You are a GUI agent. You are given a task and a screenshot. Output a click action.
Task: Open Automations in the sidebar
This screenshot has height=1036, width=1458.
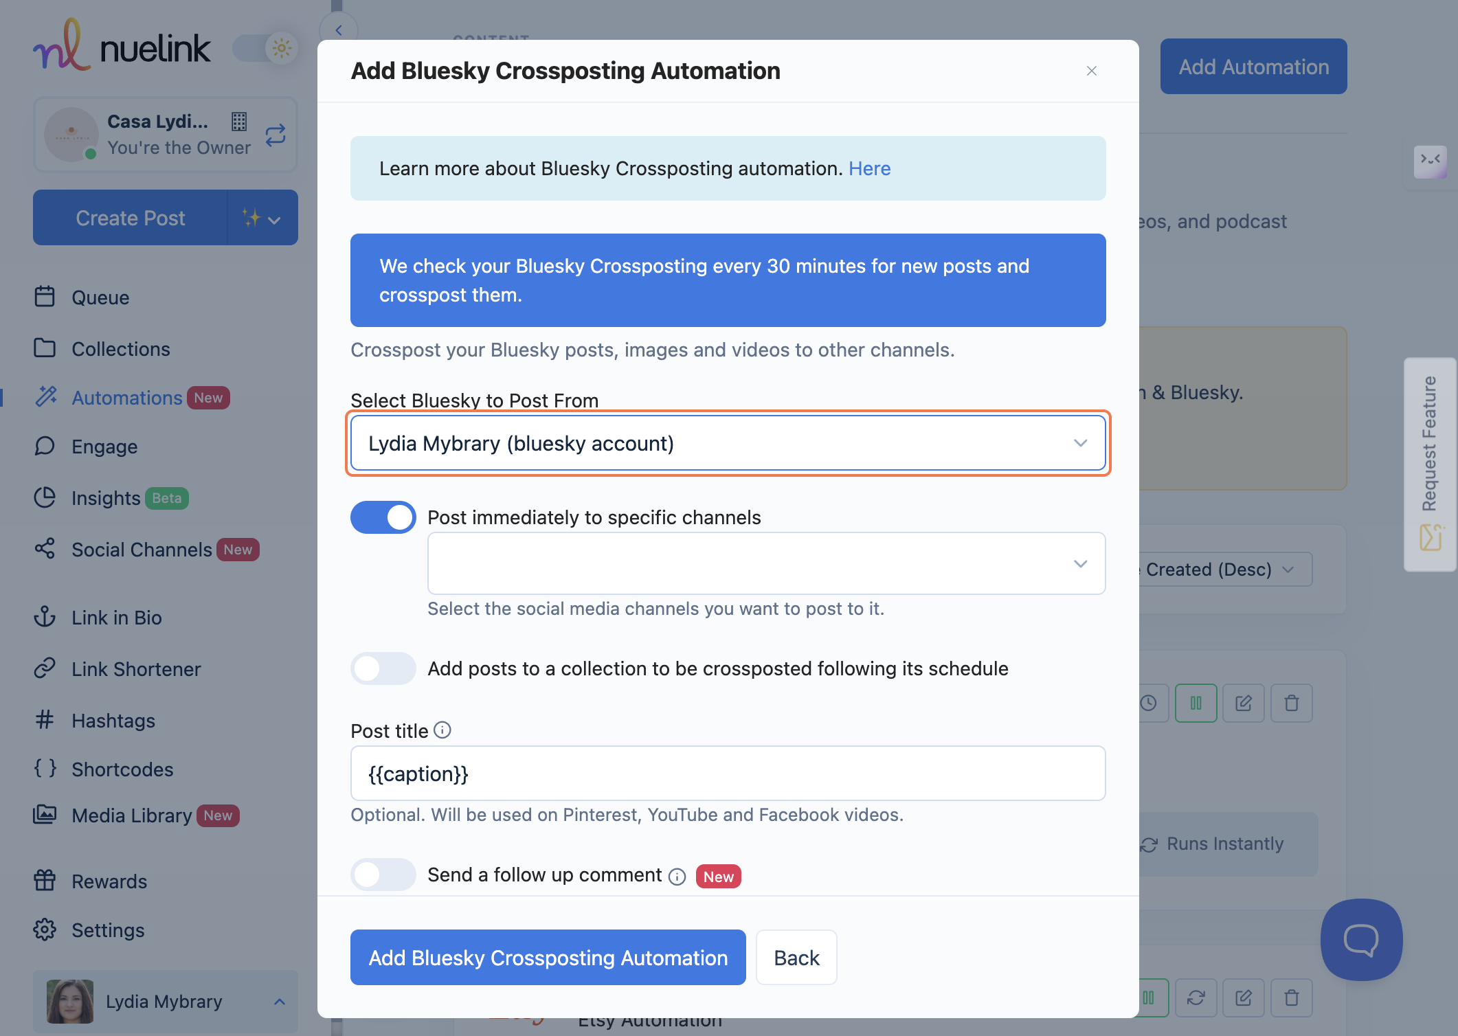coord(127,398)
